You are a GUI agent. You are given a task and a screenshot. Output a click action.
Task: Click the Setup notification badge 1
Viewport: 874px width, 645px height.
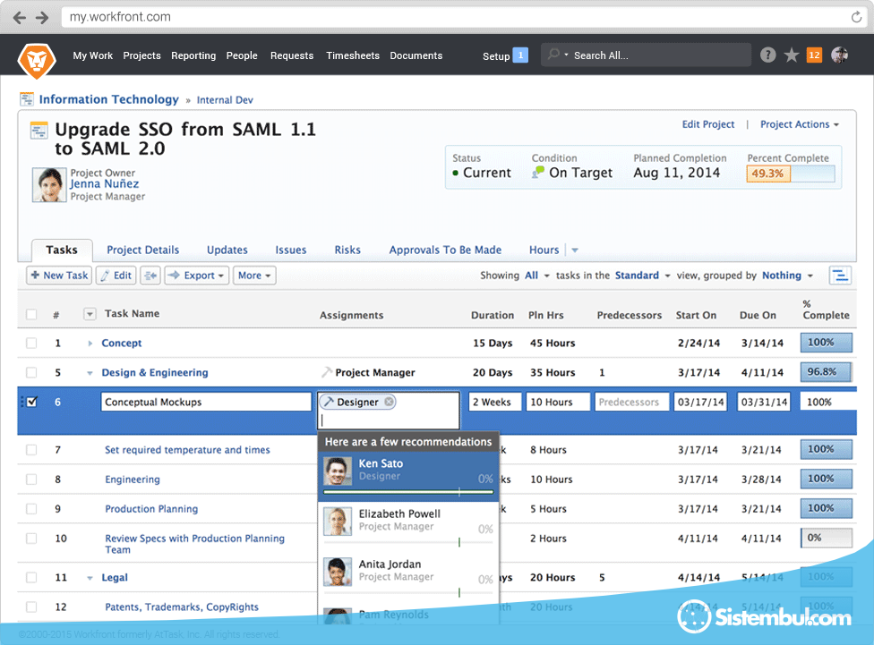pos(520,55)
